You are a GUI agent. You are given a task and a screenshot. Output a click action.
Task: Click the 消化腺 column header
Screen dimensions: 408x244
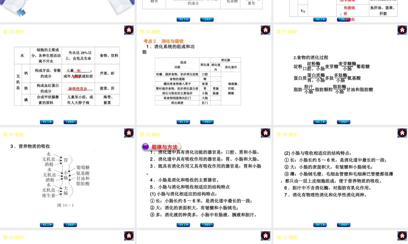[x=225, y=60]
